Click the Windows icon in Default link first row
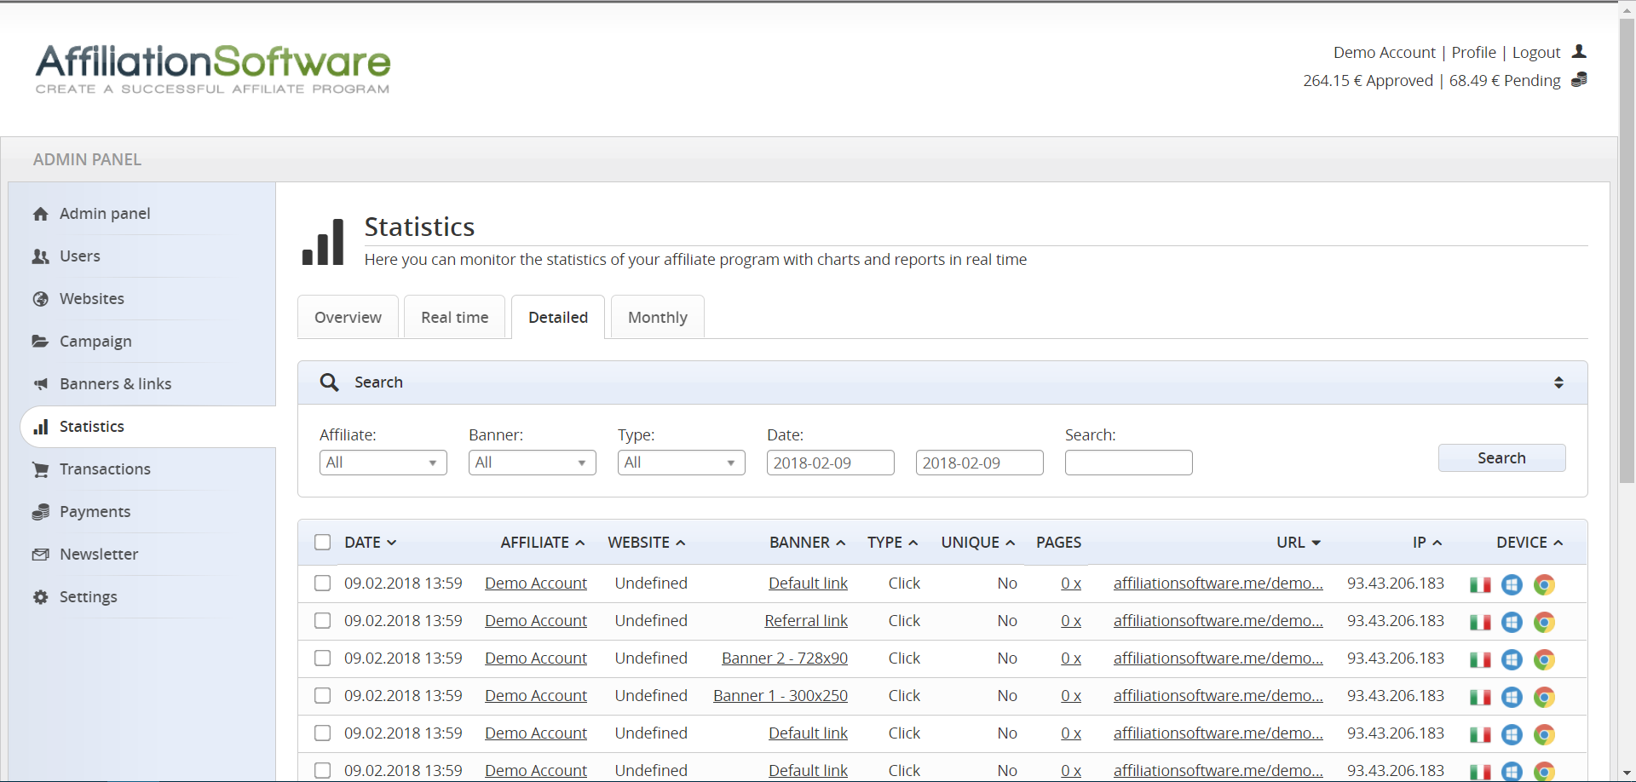Viewport: 1636px width, 782px height. [x=1512, y=585]
